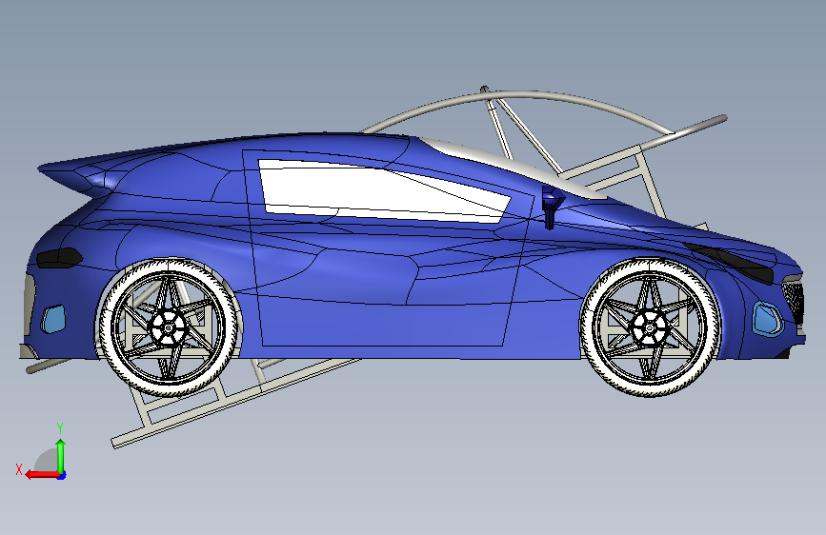
Task: Click the red "X" axis label
Action: click(x=19, y=469)
